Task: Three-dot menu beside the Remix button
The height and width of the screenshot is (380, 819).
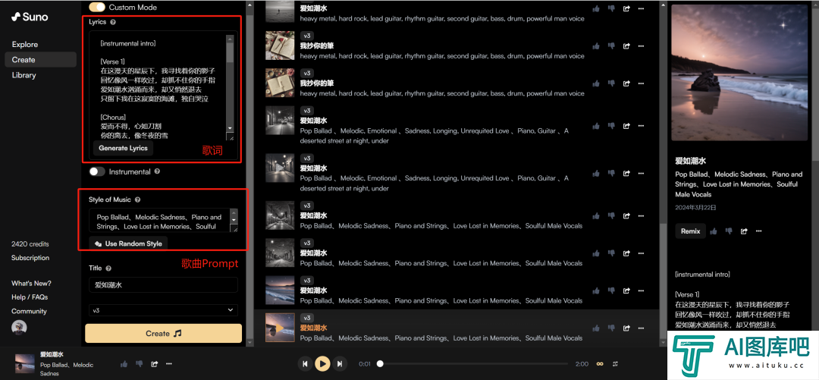Action: pos(759,231)
